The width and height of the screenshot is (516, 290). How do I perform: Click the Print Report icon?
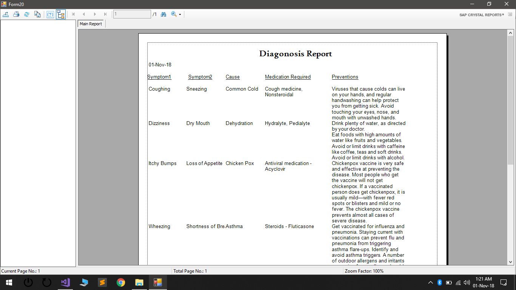[16, 14]
